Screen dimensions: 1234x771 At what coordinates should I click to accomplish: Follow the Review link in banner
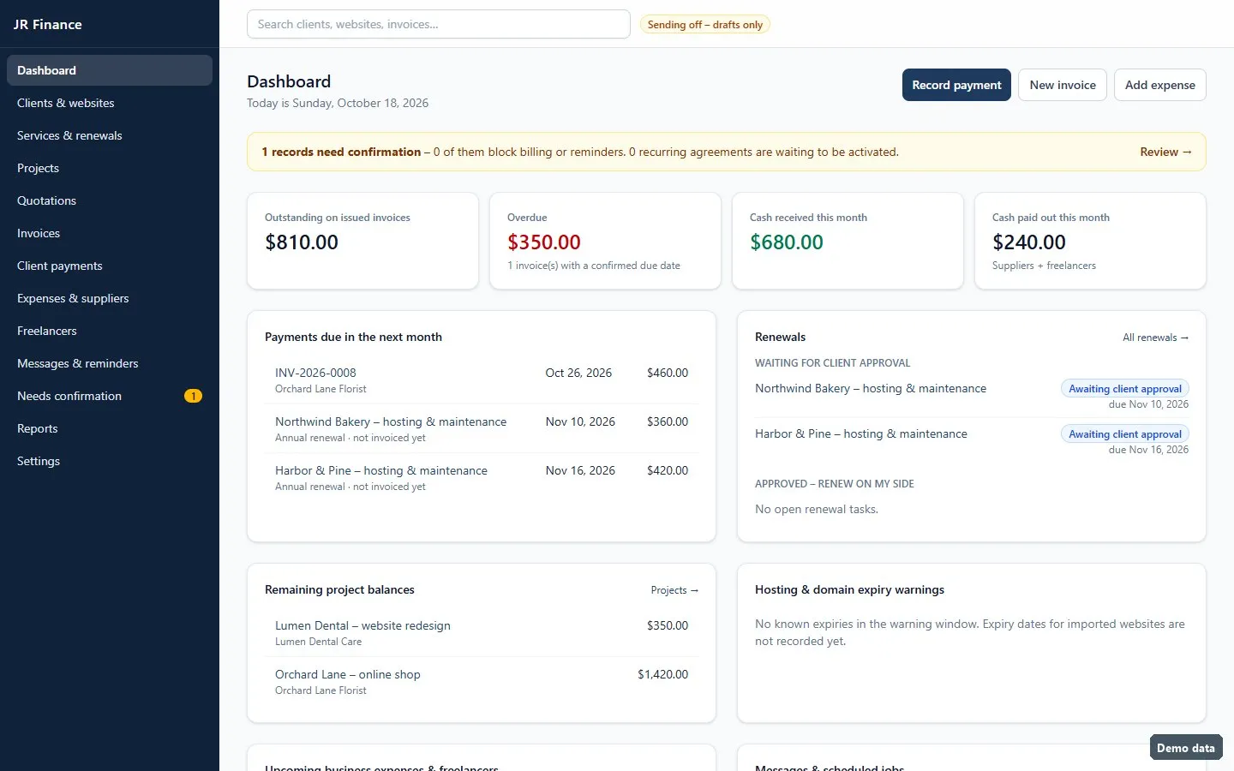1165,152
